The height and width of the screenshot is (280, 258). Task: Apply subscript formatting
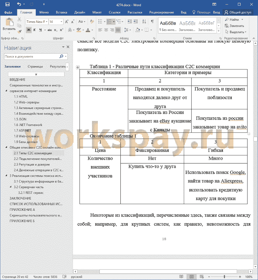[x=56, y=30]
